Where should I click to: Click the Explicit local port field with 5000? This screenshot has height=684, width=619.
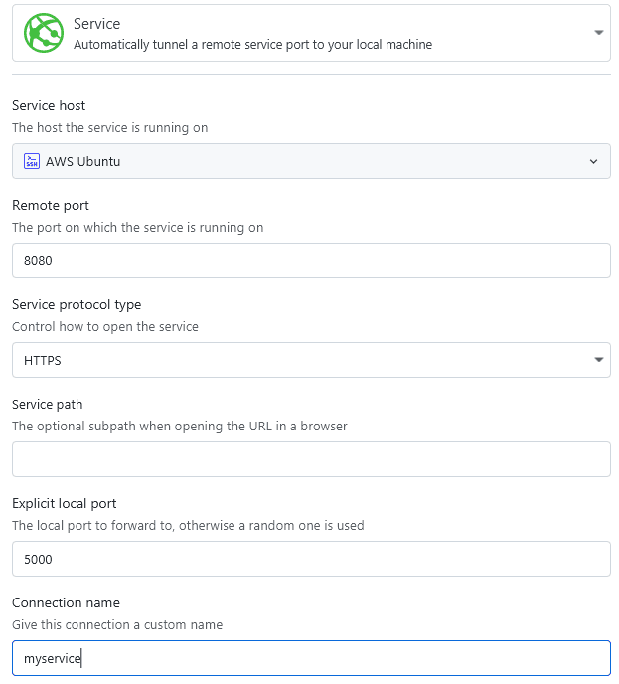point(311,559)
